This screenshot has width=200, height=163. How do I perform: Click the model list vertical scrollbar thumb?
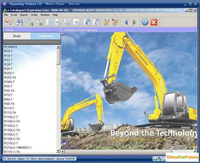(58, 57)
